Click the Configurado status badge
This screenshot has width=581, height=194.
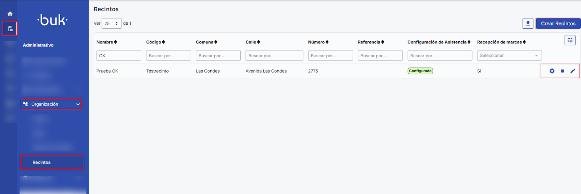pyautogui.click(x=420, y=71)
